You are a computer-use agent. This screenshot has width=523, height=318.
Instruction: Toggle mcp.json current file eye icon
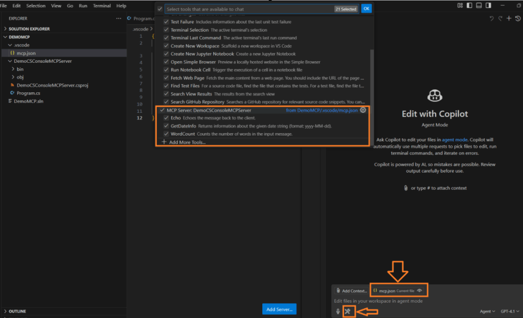[420, 290]
